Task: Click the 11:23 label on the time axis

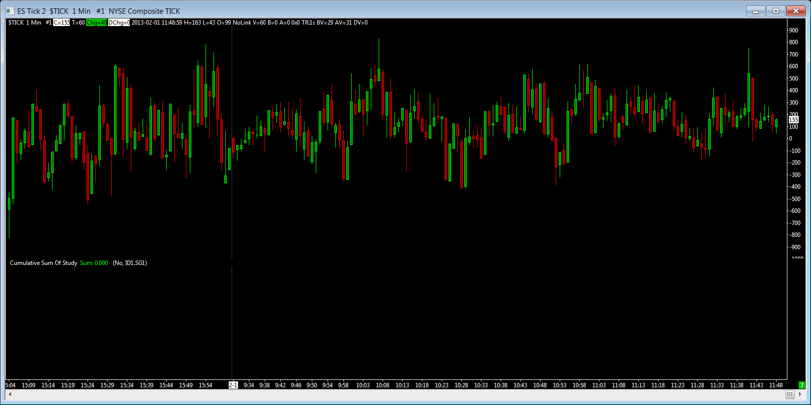Action: [x=678, y=385]
